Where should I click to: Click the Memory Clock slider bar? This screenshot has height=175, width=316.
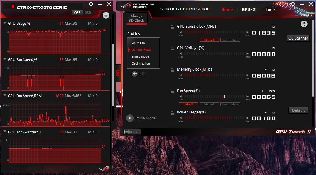point(214,75)
